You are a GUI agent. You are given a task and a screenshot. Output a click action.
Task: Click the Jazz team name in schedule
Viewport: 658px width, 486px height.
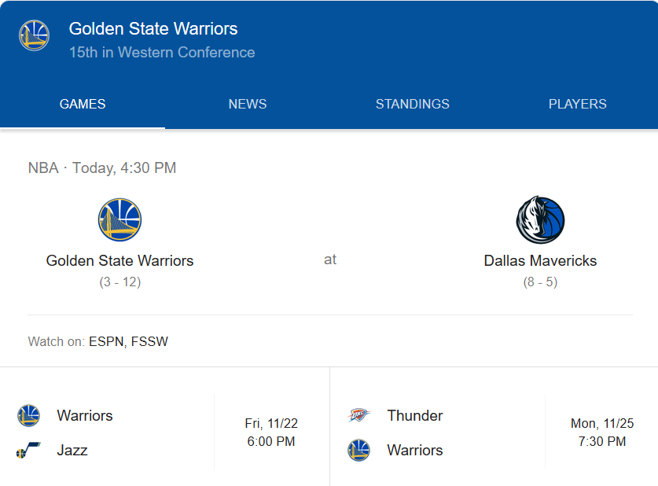click(x=72, y=451)
